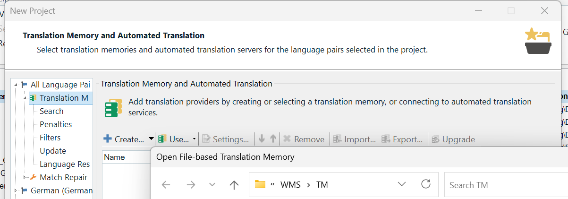This screenshot has width=568, height=199.
Task: Select Filters in the settings tree
Action: click(x=50, y=138)
